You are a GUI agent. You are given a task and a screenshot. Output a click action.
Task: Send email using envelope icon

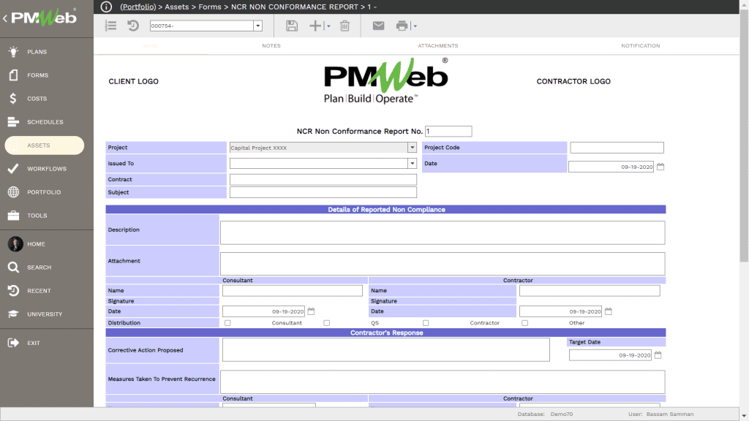click(x=378, y=26)
